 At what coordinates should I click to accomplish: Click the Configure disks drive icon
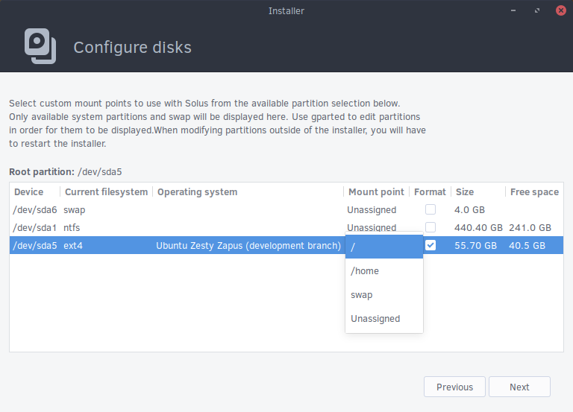pyautogui.click(x=40, y=46)
